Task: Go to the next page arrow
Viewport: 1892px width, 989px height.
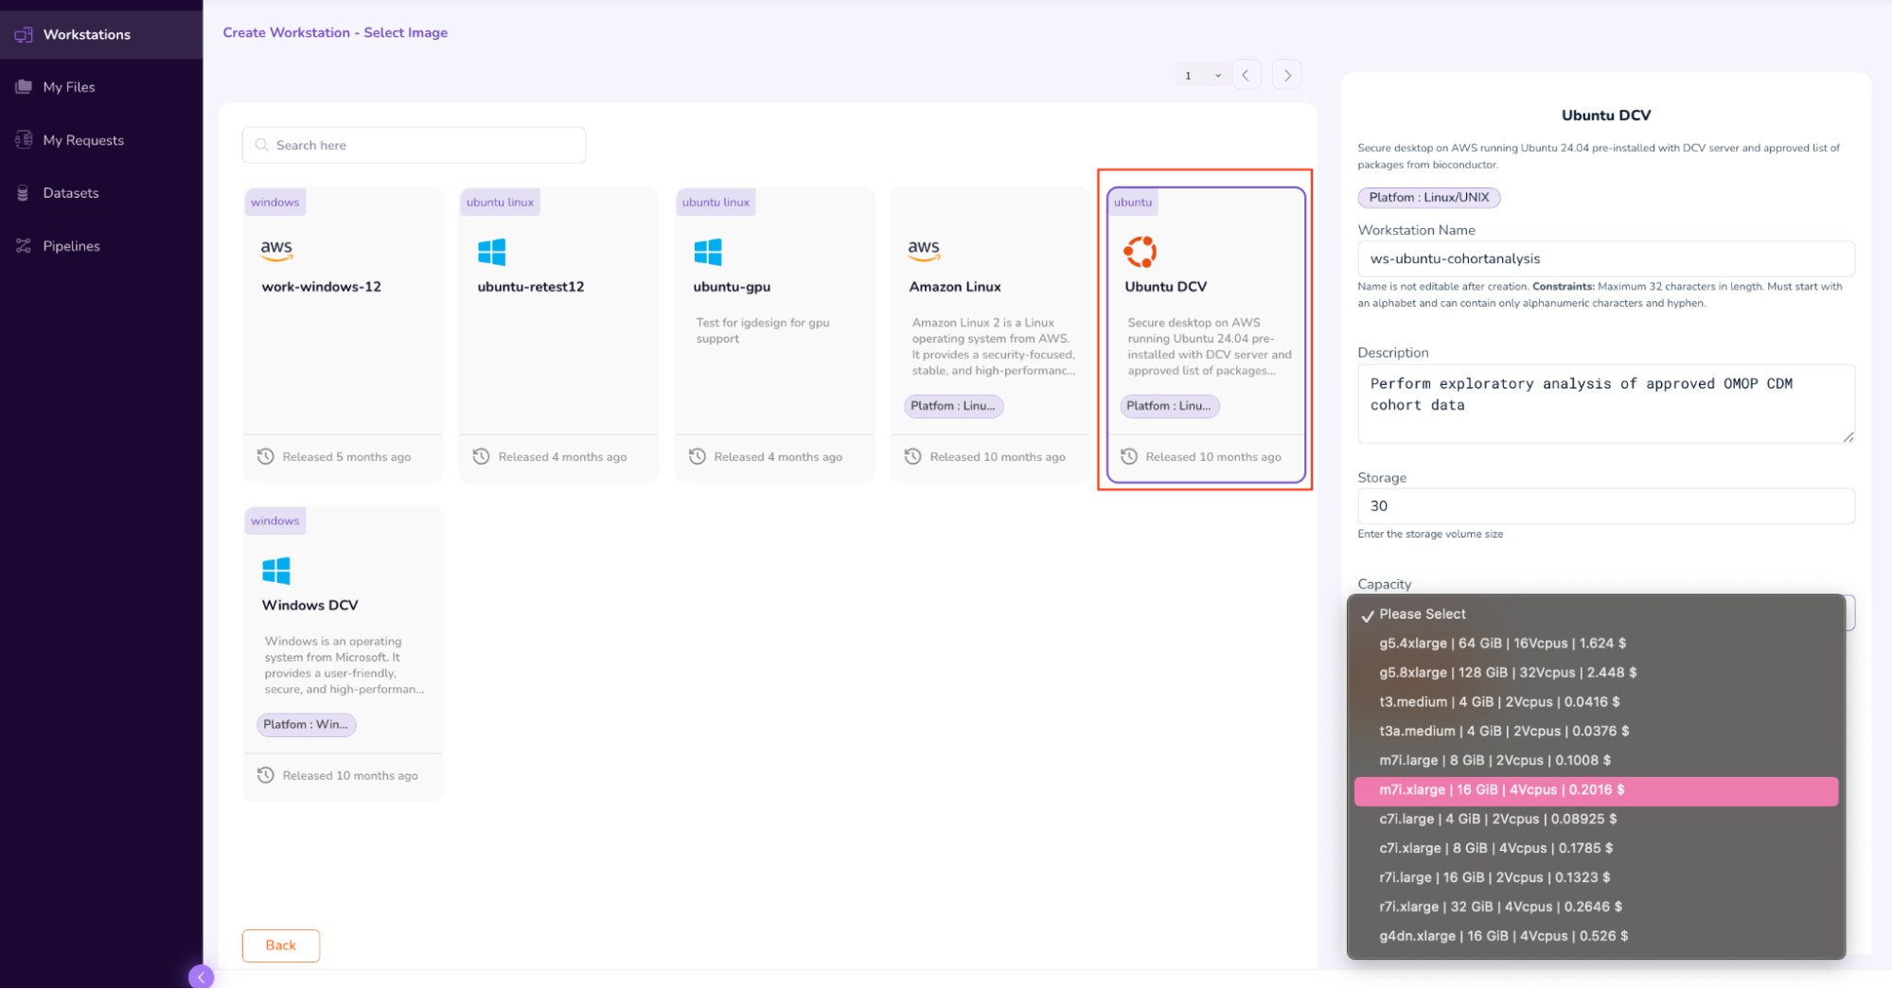Action: (x=1287, y=75)
